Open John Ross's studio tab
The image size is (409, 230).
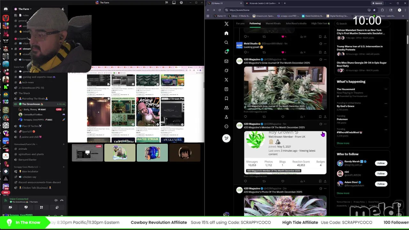[296, 23]
